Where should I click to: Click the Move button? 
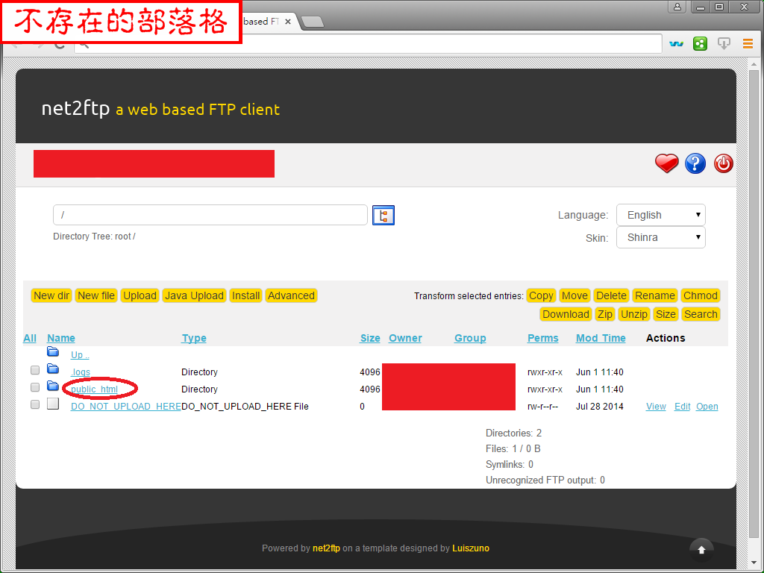point(574,295)
